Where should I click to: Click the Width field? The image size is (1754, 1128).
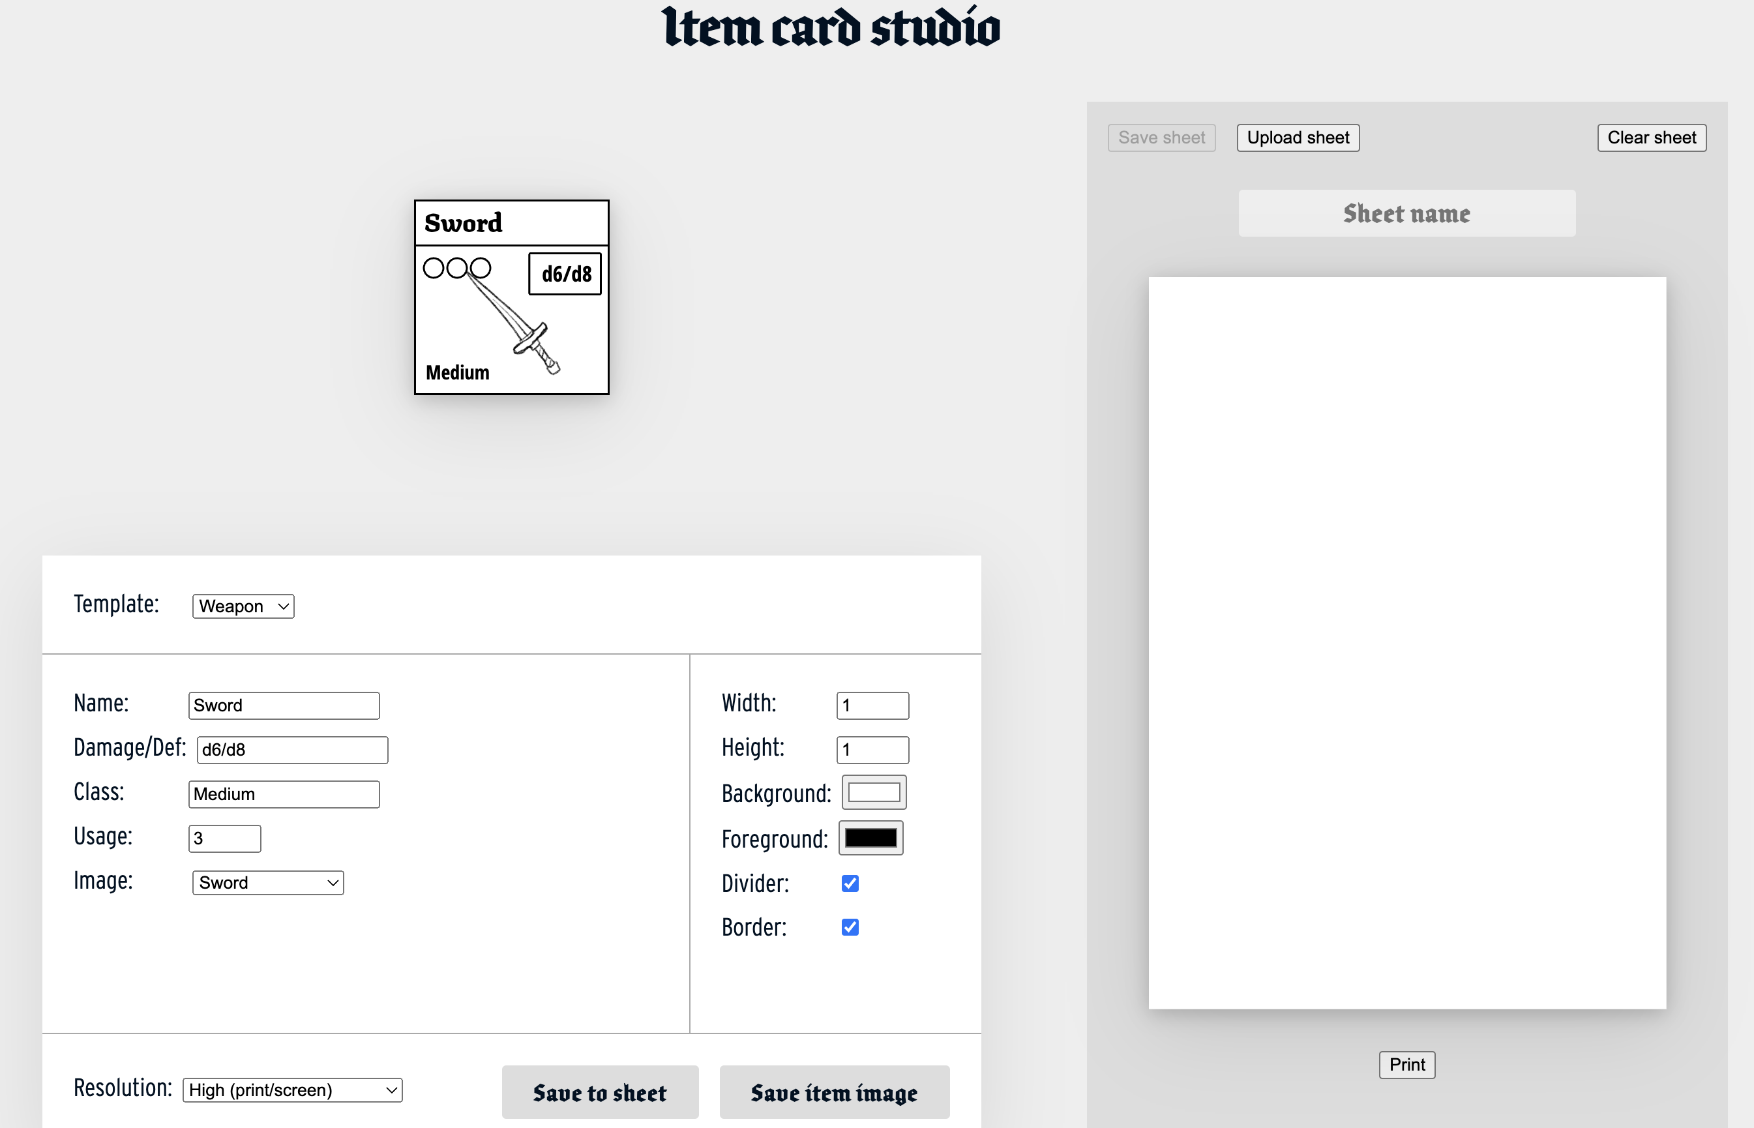tap(872, 705)
